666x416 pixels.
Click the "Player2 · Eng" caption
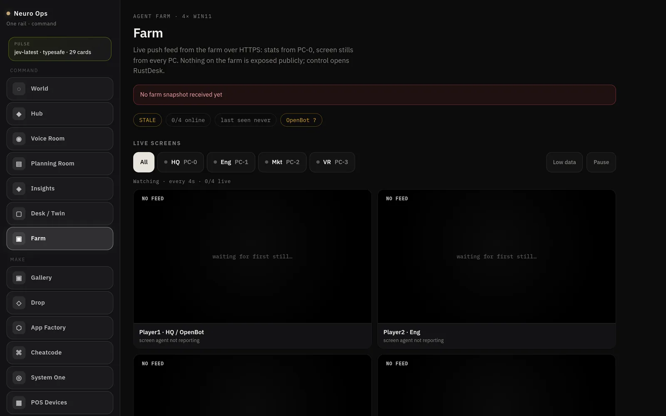point(402,332)
